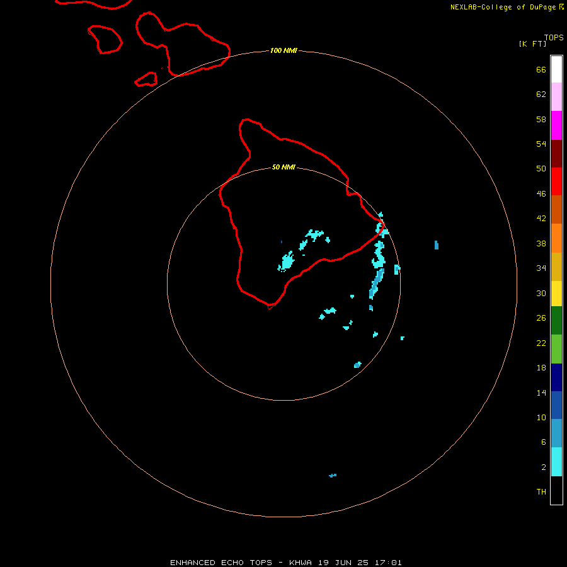This screenshot has width=567, height=567.
Task: Click the legend value '2'
Action: 543,467
